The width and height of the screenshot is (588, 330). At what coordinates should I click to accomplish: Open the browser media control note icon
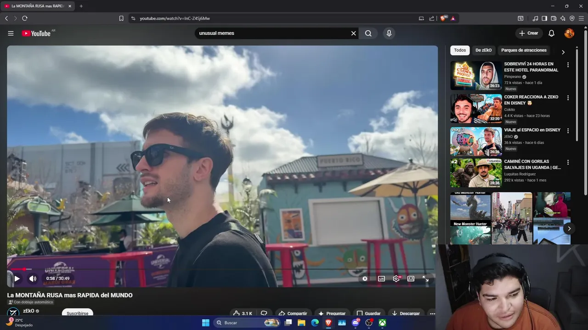(535, 18)
